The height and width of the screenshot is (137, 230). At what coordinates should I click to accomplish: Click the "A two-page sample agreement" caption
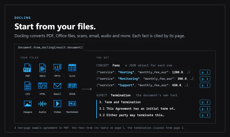[x=99, y=128]
